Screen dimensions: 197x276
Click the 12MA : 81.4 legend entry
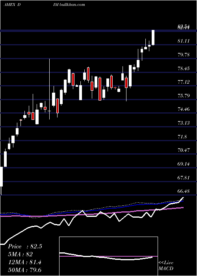24,262
